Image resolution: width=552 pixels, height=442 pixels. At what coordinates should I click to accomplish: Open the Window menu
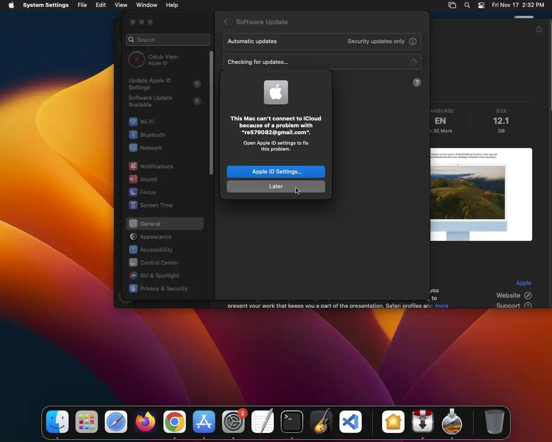[147, 5]
